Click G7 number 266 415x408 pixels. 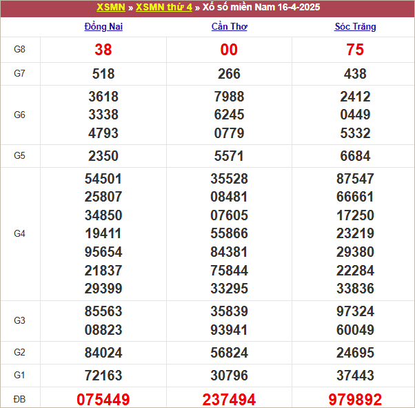coord(229,74)
